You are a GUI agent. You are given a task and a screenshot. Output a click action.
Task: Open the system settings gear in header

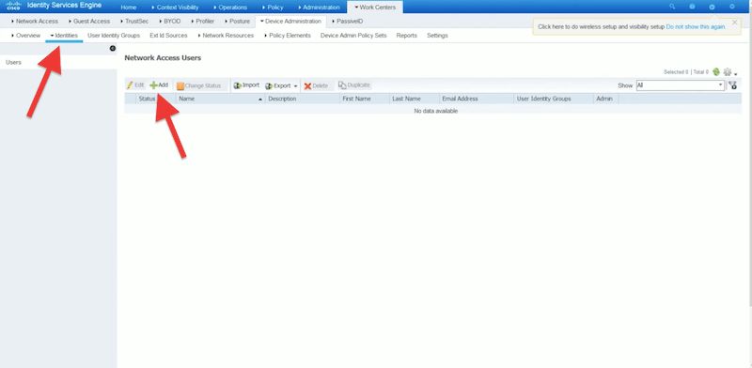(x=732, y=7)
